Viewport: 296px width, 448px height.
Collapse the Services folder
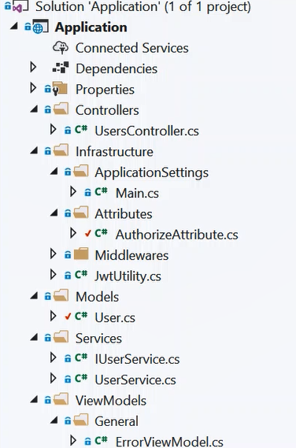[x=34, y=337]
